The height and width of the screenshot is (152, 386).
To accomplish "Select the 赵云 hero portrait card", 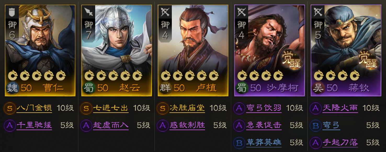I will [117, 51].
